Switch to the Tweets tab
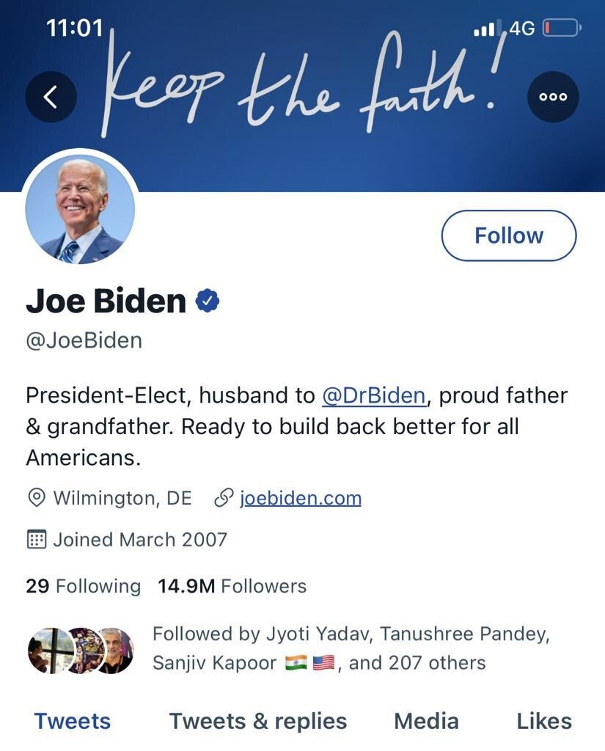Image resolution: width=605 pixels, height=751 pixels. (x=72, y=721)
